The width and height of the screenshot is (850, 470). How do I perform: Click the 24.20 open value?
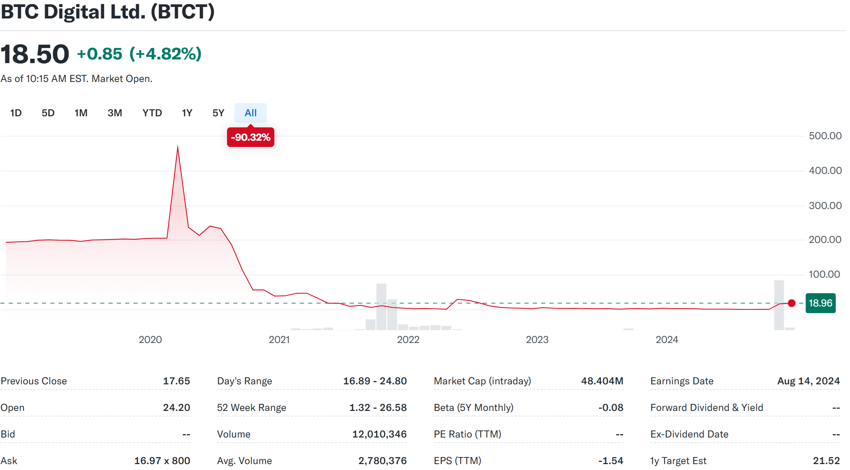click(176, 408)
